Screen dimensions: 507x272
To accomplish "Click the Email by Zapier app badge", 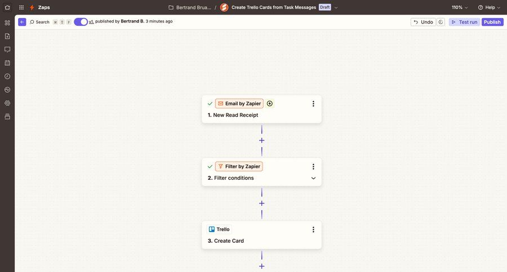I will (x=239, y=103).
